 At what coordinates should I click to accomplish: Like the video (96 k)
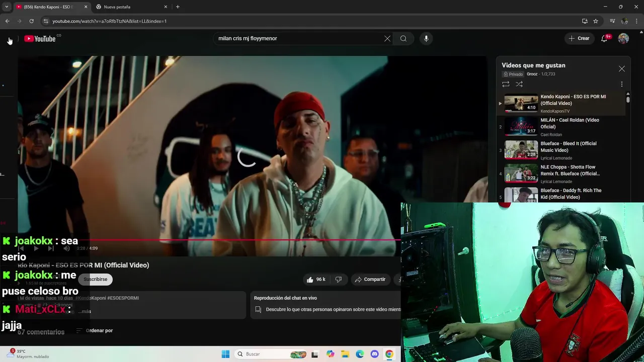click(x=316, y=280)
